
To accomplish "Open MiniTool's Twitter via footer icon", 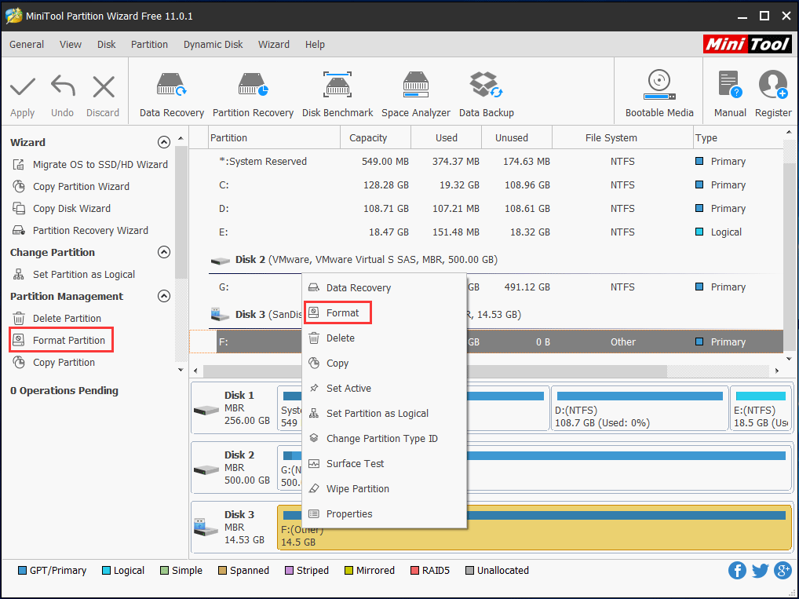I will pyautogui.click(x=760, y=570).
